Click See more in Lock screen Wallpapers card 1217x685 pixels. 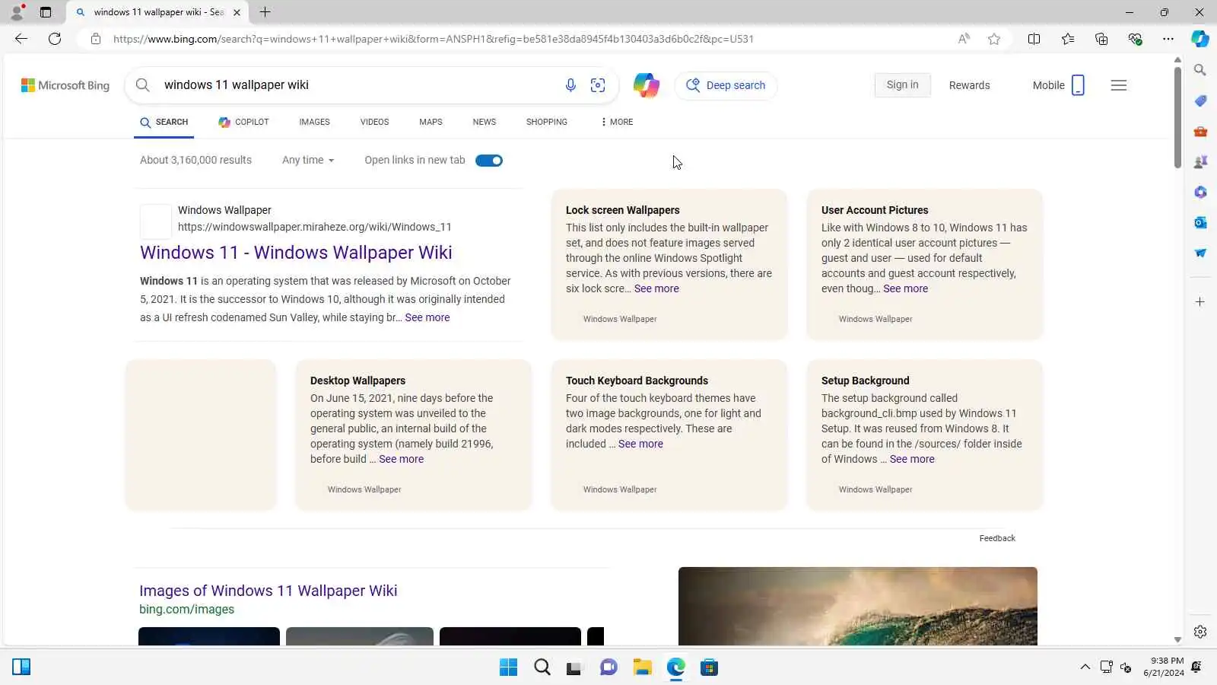pos(656,288)
